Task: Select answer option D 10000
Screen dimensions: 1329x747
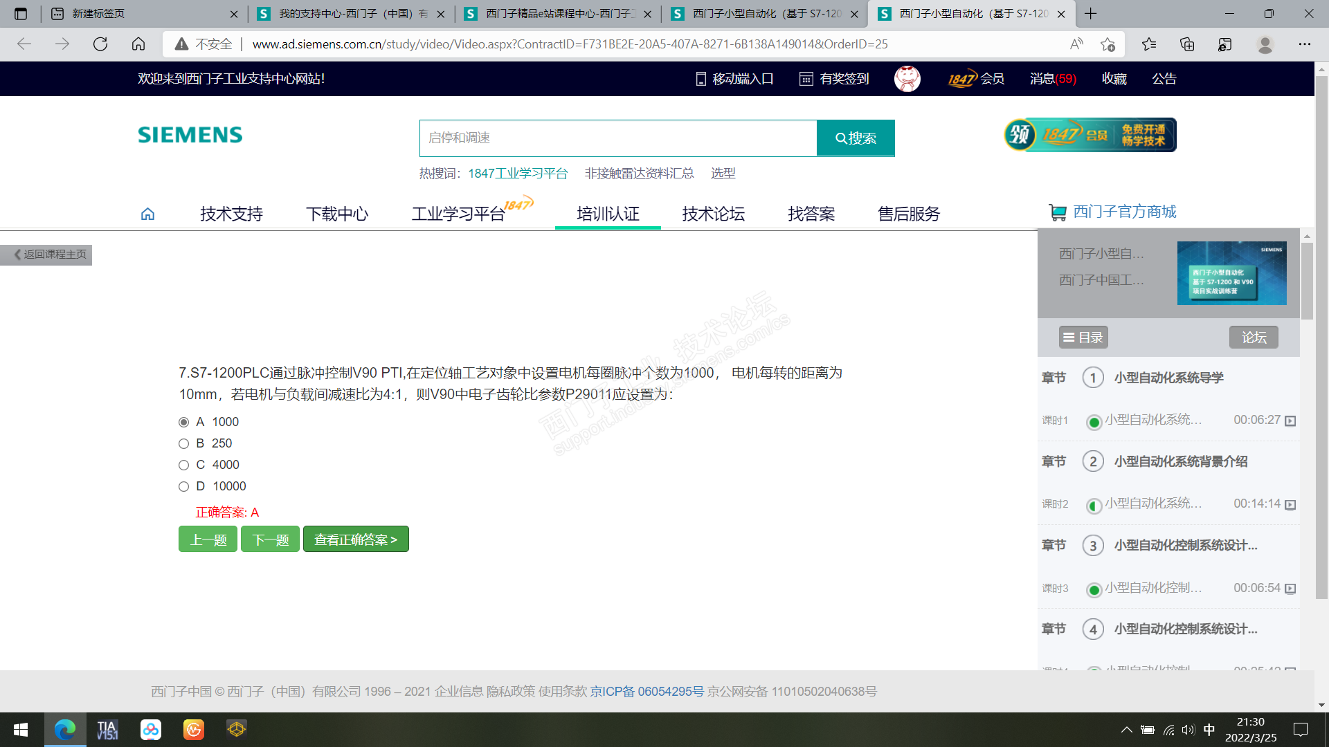Action: tap(183, 486)
